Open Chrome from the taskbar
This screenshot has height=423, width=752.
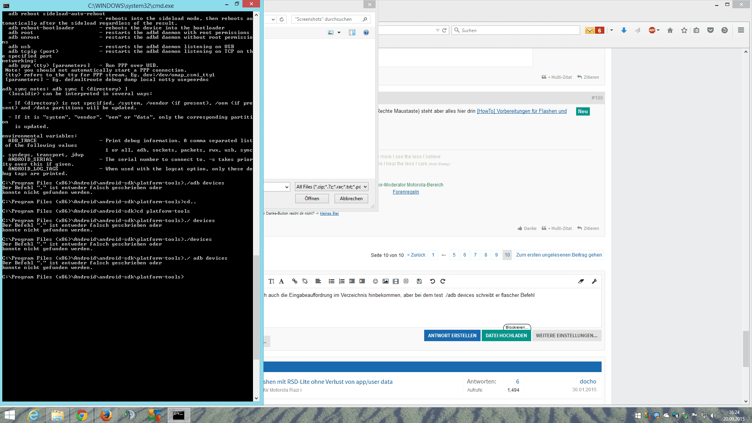tap(82, 415)
